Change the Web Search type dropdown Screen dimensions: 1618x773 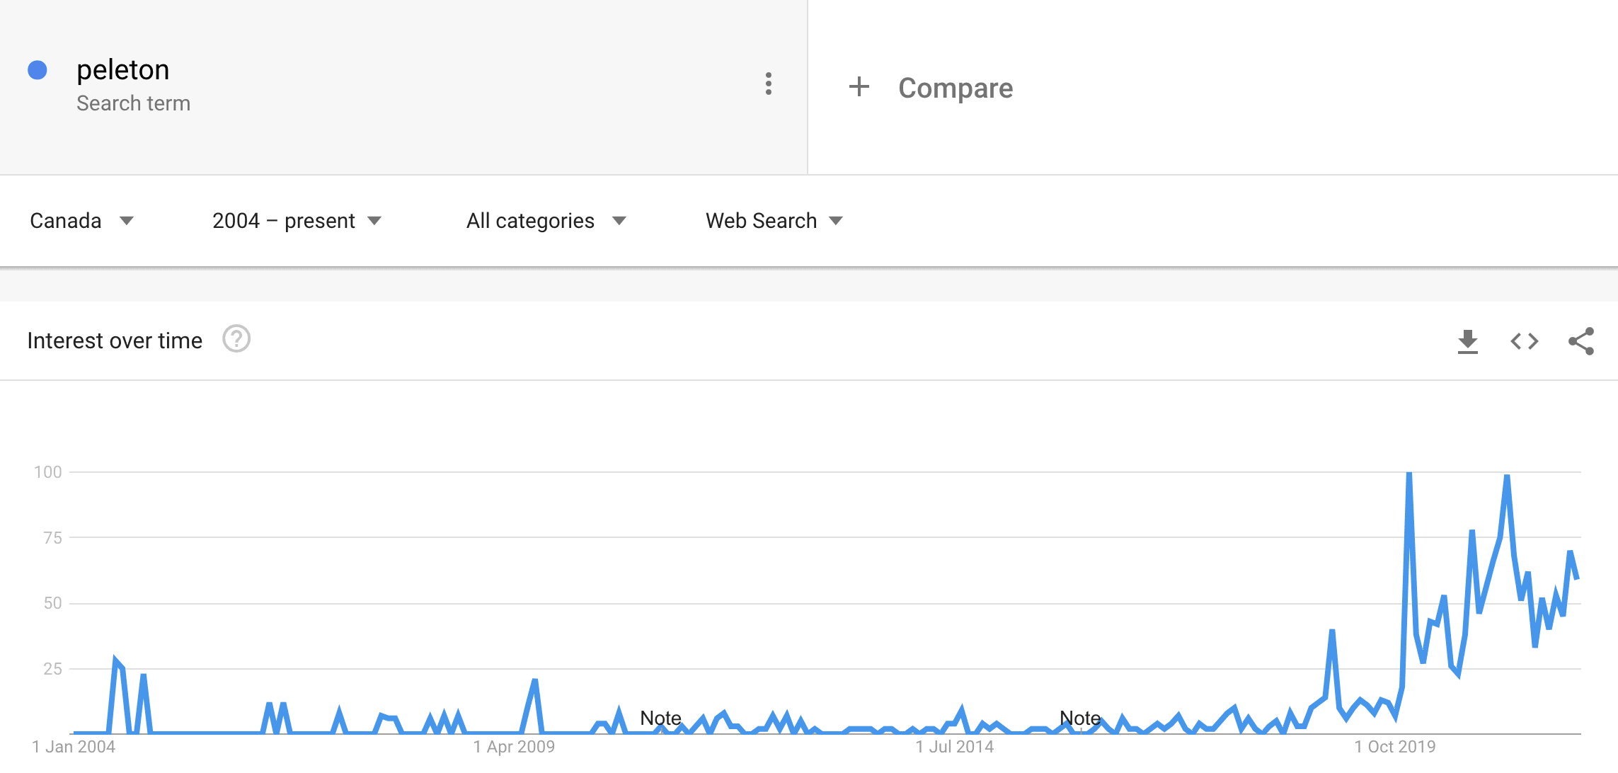[774, 221]
